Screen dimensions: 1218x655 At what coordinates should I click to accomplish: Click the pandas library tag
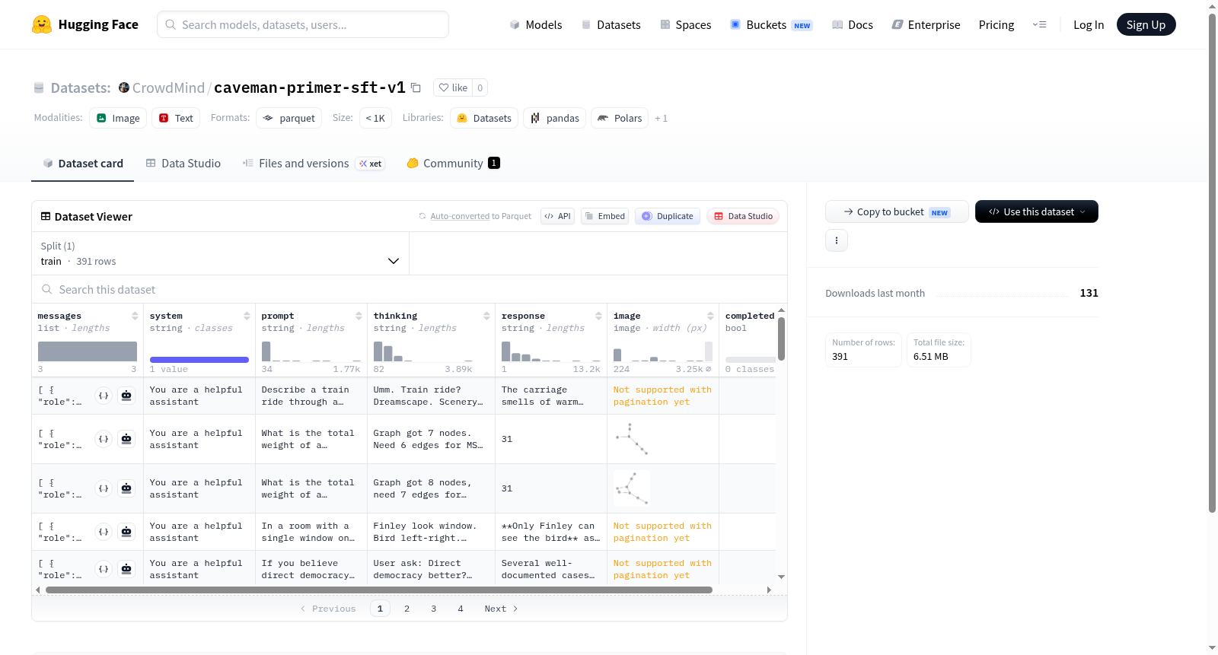tap(554, 118)
